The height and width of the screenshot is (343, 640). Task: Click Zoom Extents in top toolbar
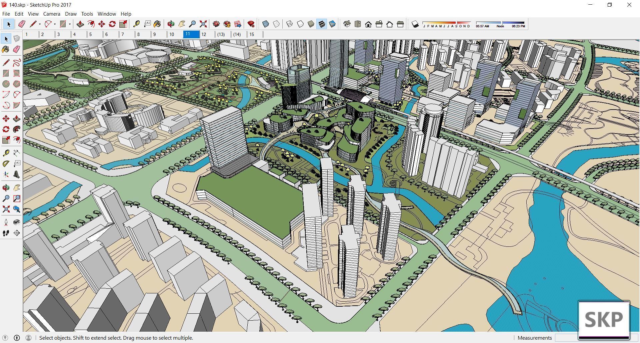tap(203, 24)
